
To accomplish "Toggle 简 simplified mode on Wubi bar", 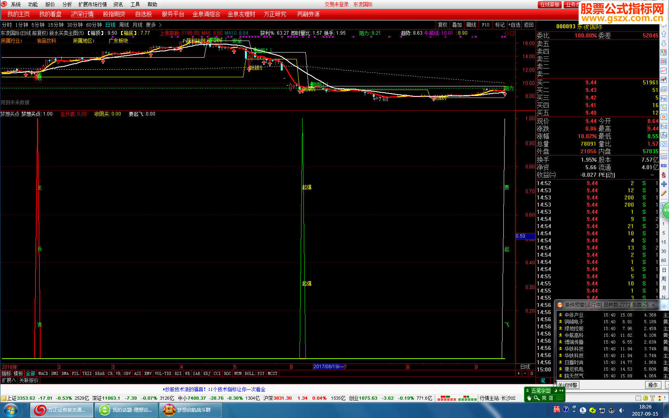I will 544,398.
